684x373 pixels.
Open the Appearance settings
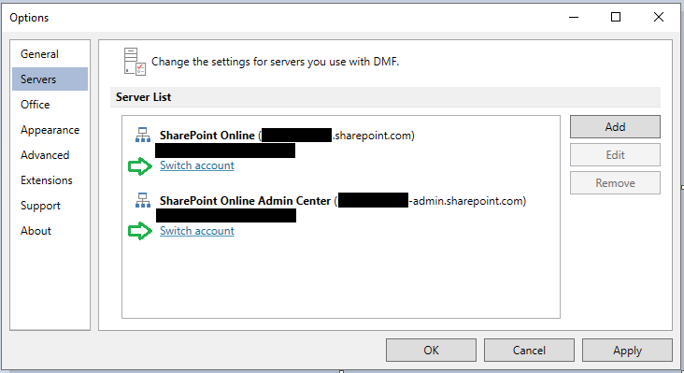[x=50, y=130]
